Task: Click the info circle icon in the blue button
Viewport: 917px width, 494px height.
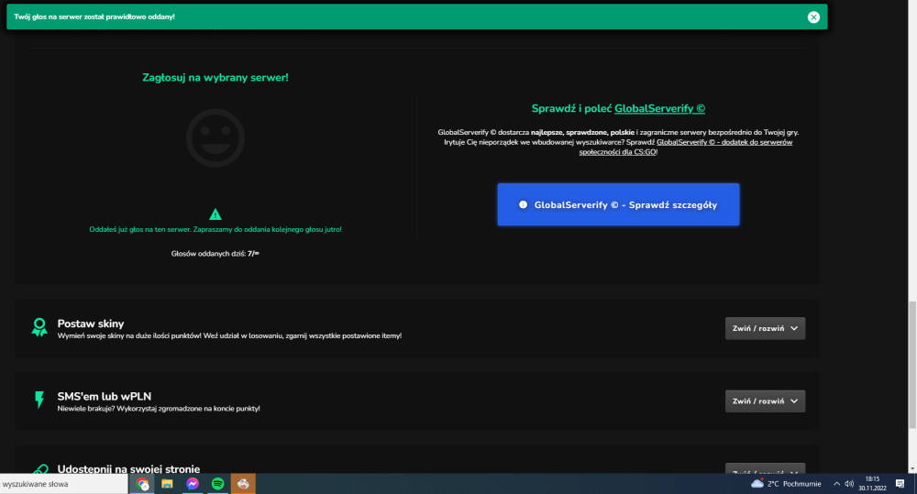Action: pyautogui.click(x=523, y=204)
